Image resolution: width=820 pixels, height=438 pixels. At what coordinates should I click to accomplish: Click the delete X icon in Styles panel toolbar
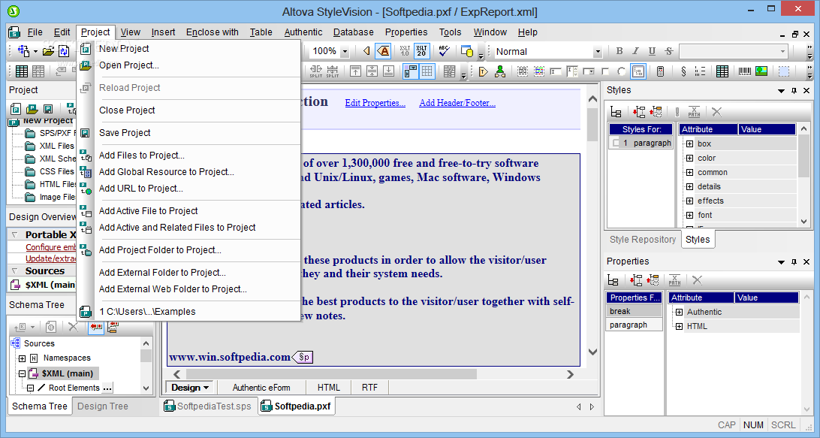tap(716, 111)
